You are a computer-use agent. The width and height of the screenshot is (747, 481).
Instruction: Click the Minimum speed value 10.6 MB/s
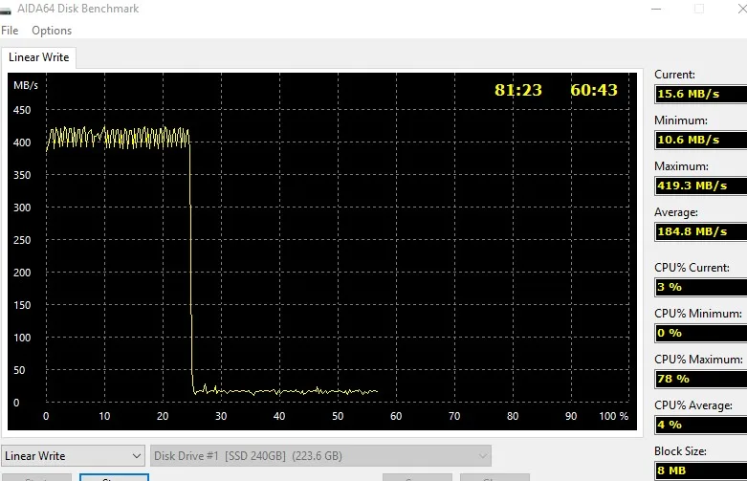tap(701, 140)
